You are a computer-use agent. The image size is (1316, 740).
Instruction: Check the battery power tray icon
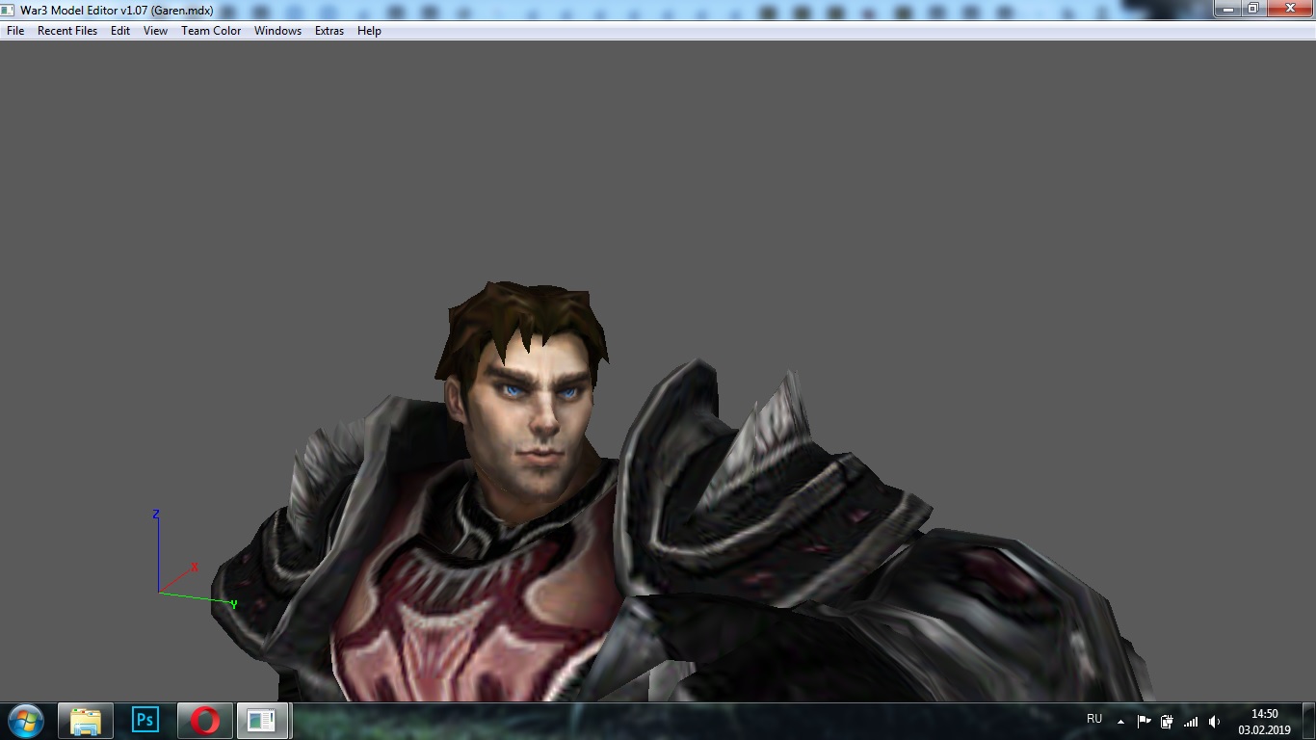(1167, 721)
